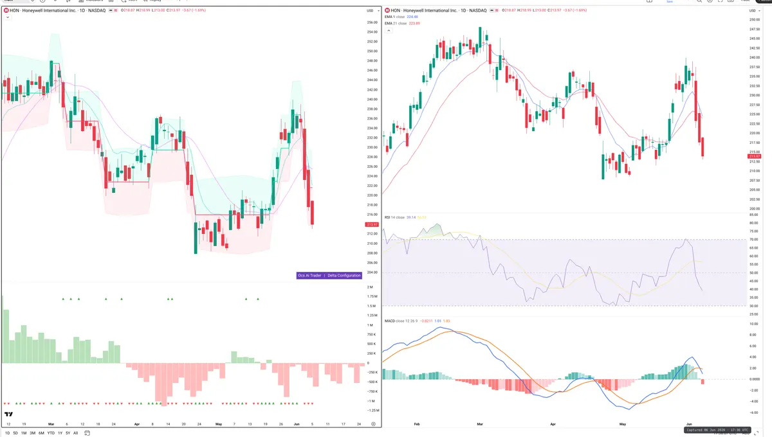Image resolution: width=772 pixels, height=437 pixels.
Task: Choose the YTD time range
Action: pyautogui.click(x=51, y=433)
